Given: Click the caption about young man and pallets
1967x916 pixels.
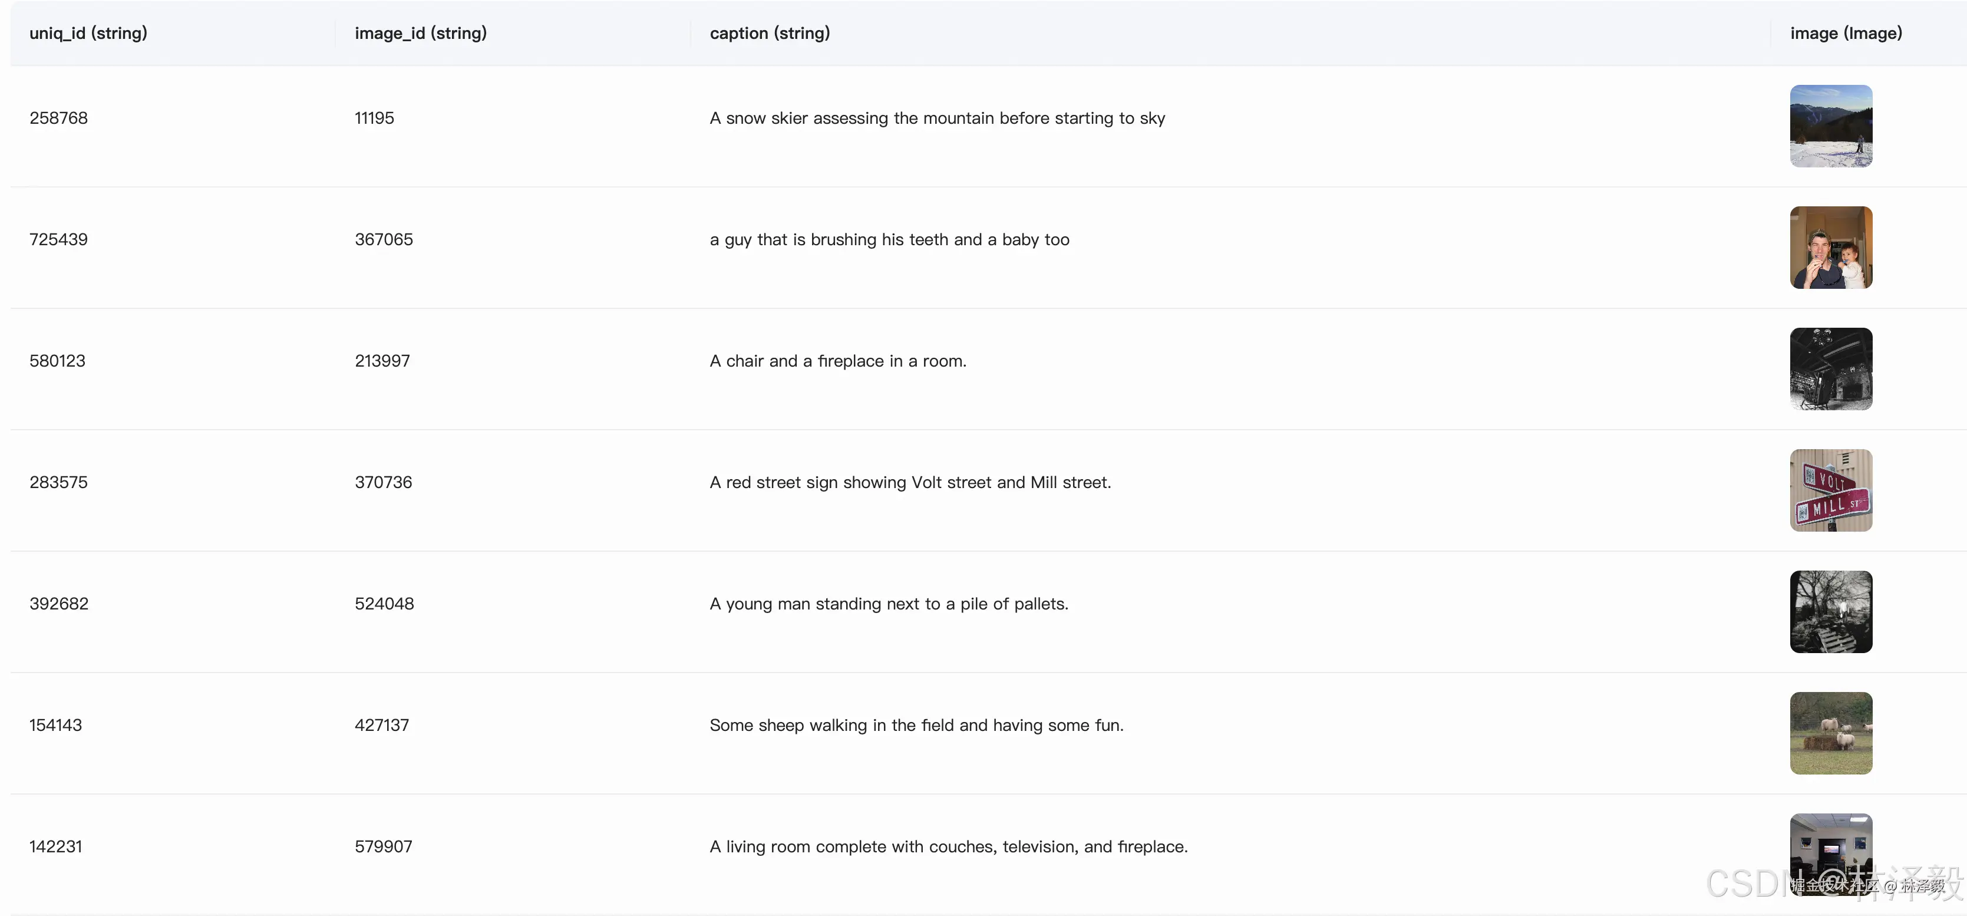Looking at the screenshot, I should pos(889,604).
